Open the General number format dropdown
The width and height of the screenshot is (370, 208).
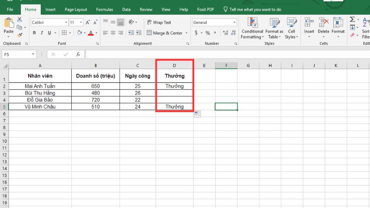[234, 22]
